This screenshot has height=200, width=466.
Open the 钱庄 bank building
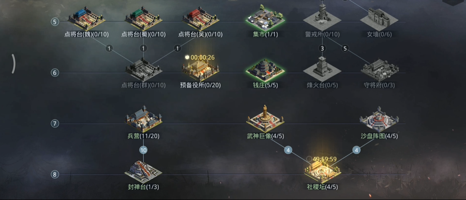265,70
